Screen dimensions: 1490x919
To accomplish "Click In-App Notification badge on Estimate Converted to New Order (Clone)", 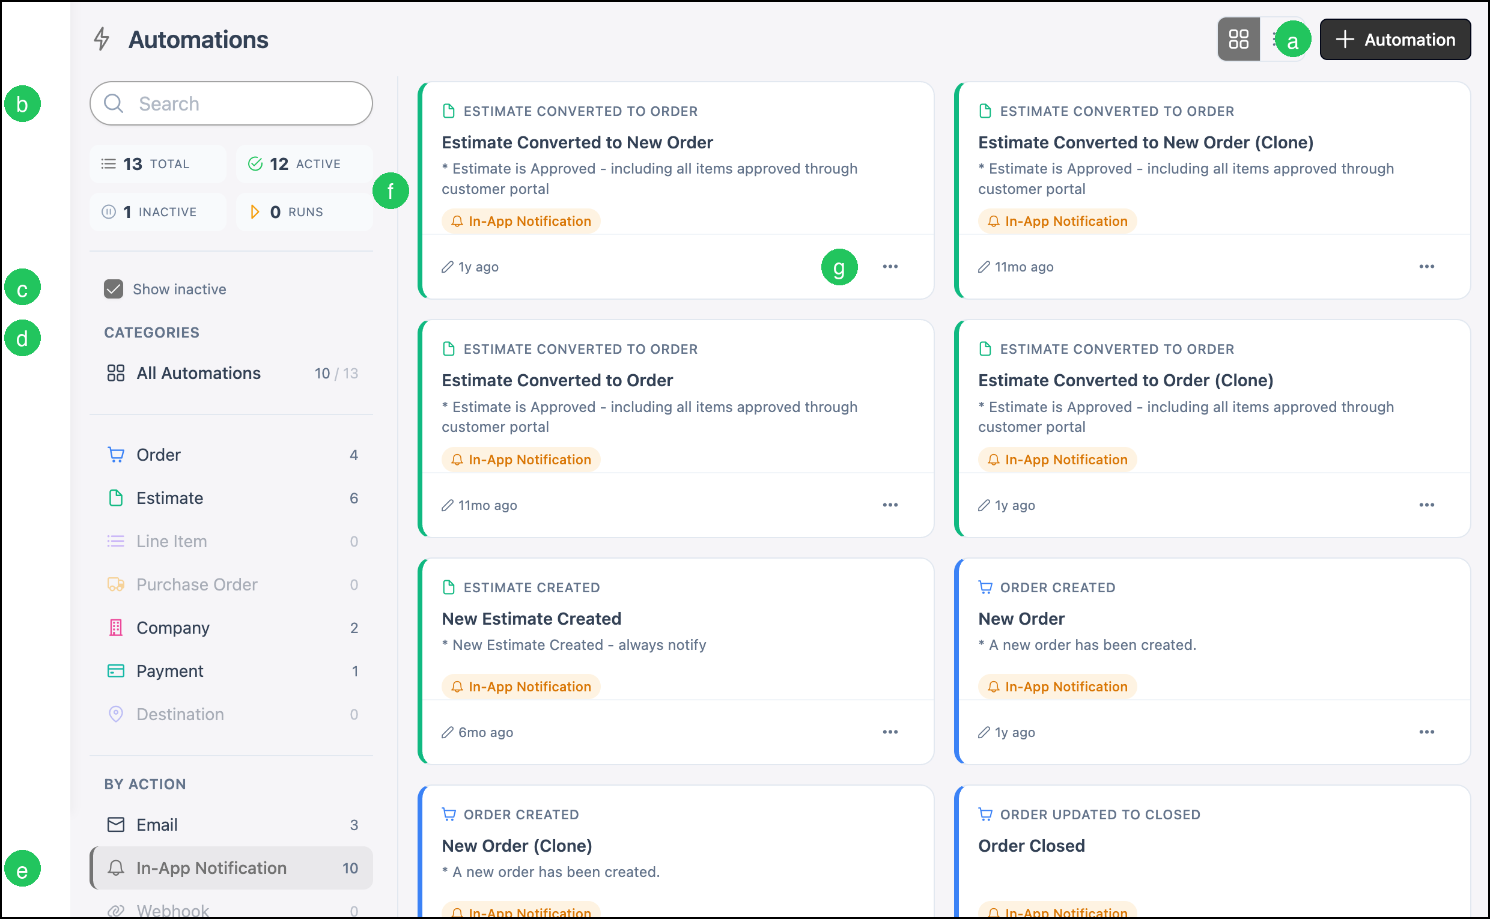I will point(1057,221).
